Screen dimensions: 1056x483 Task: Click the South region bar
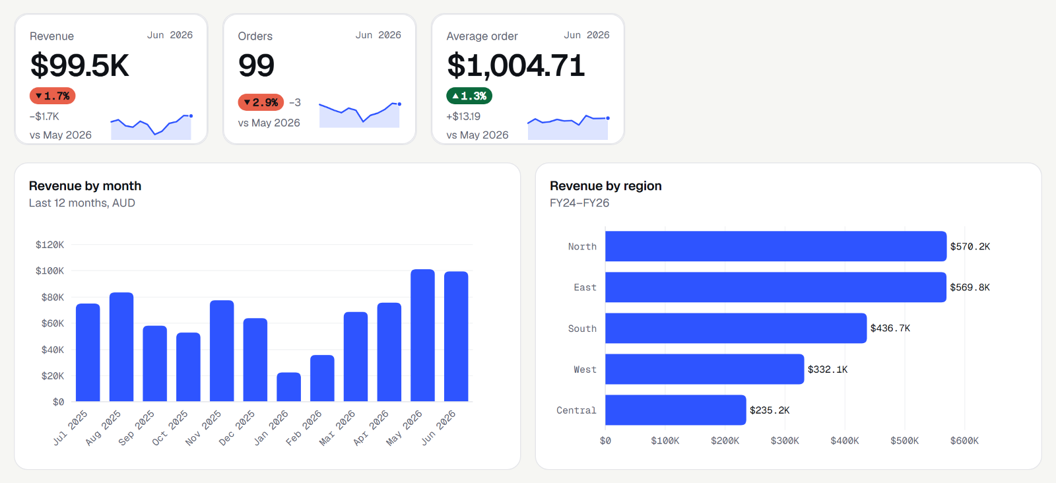pyautogui.click(x=736, y=328)
